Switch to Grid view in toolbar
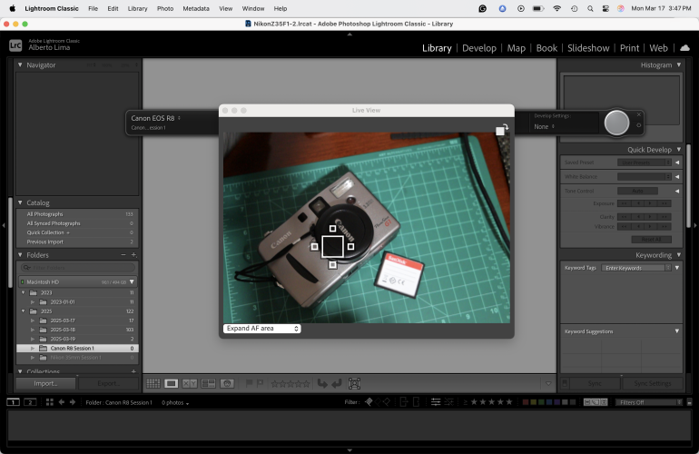Image resolution: width=699 pixels, height=454 pixels. coord(153,383)
